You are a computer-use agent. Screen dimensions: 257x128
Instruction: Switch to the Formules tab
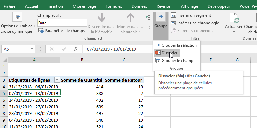(114, 6)
